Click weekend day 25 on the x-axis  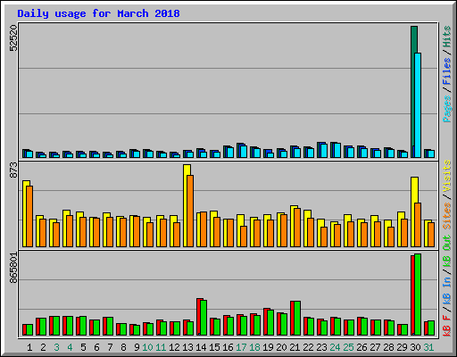tap(348, 347)
